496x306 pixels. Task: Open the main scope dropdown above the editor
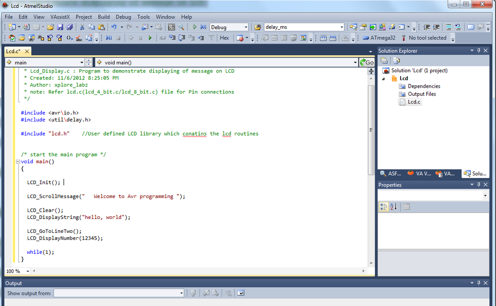[x=81, y=62]
